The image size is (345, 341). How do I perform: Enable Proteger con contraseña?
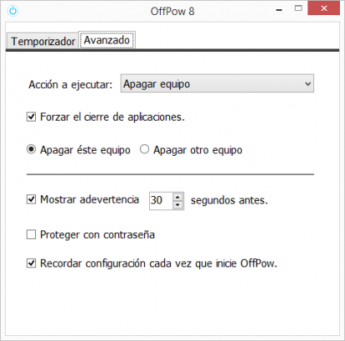(31, 235)
